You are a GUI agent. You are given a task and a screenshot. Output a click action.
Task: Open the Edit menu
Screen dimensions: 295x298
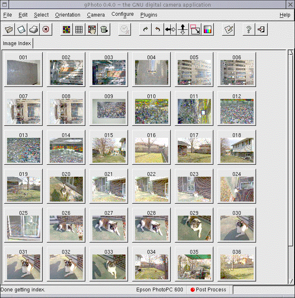(23, 15)
